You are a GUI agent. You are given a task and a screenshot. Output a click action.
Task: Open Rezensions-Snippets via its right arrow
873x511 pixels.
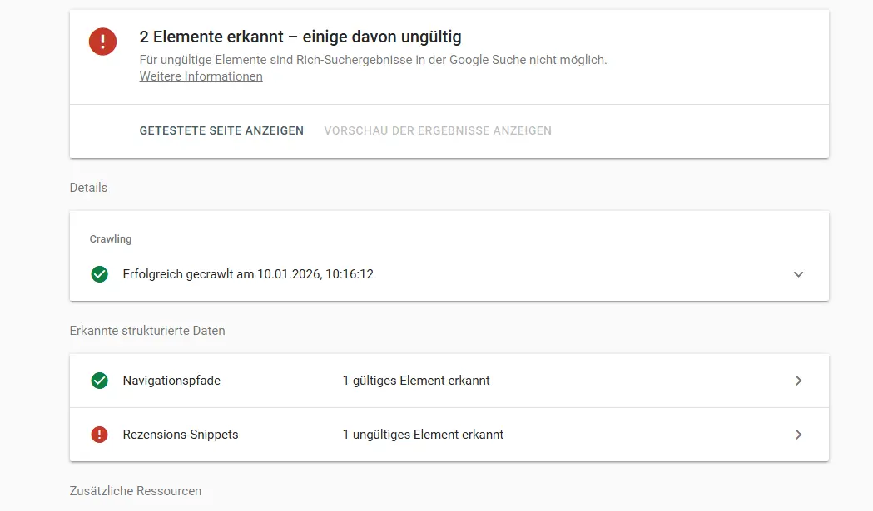798,435
